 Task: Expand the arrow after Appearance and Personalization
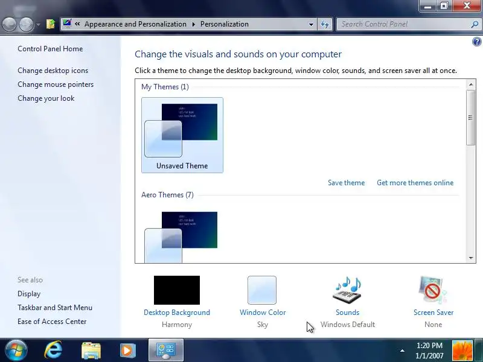(x=193, y=24)
